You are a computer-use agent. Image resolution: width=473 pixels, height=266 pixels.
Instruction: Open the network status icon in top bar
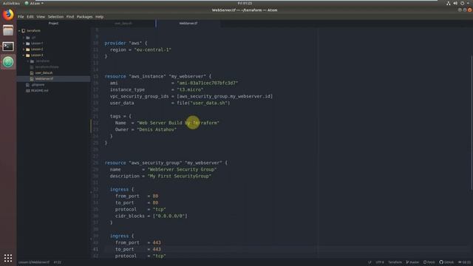[449, 3]
